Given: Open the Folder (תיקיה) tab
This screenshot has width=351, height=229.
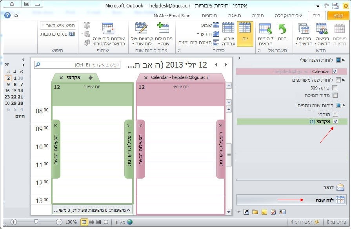Looking at the screenshot, I should (x=258, y=16).
